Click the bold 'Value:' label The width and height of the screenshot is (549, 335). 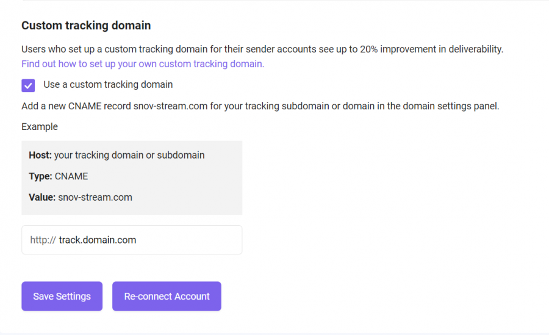(x=42, y=197)
